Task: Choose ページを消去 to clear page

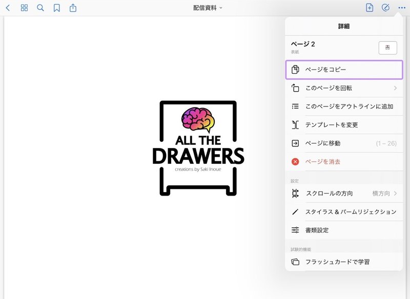Action: (344, 162)
